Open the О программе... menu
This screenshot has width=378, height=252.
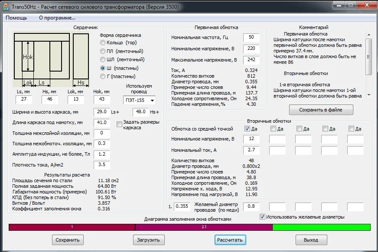(57, 18)
